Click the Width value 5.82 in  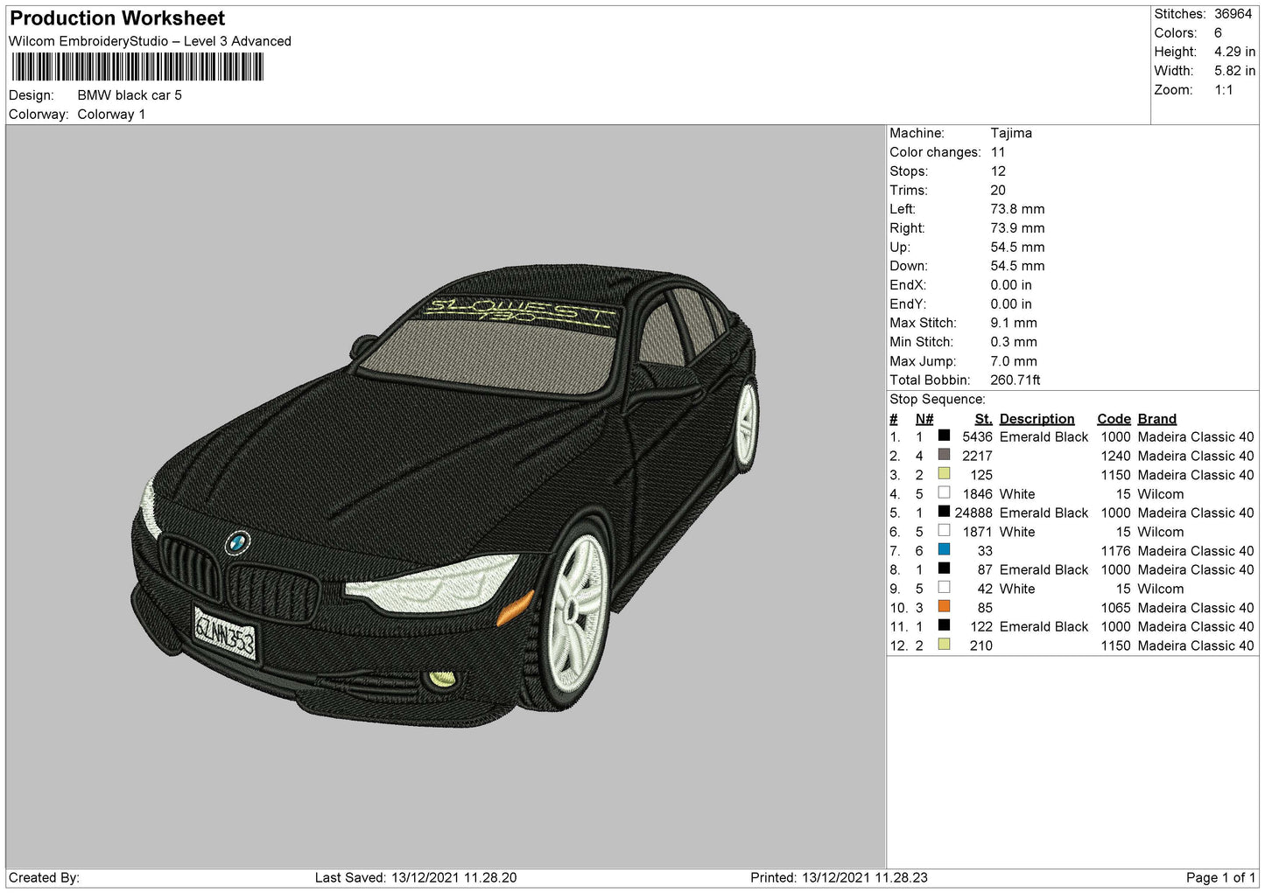click(x=1234, y=71)
